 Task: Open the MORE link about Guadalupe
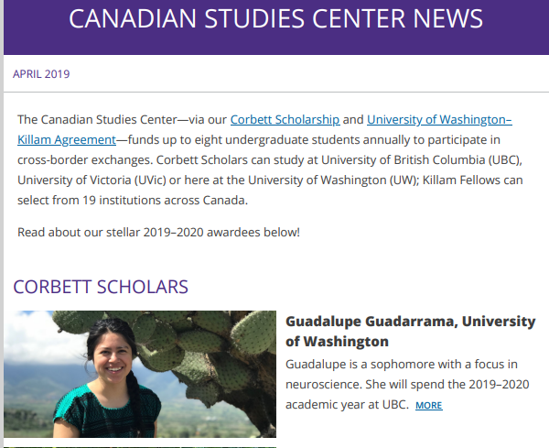pyautogui.click(x=428, y=405)
